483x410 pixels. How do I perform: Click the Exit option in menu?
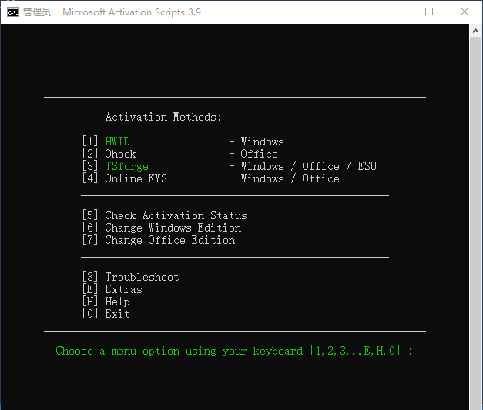tap(117, 314)
